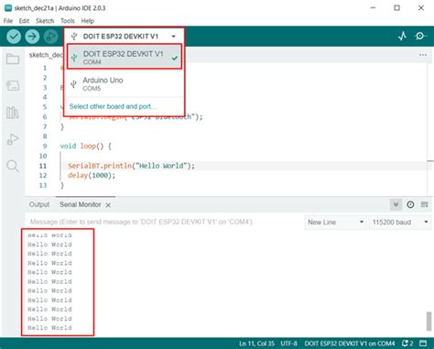
Task: Clear the Serial Monitor output
Action: pos(425,204)
